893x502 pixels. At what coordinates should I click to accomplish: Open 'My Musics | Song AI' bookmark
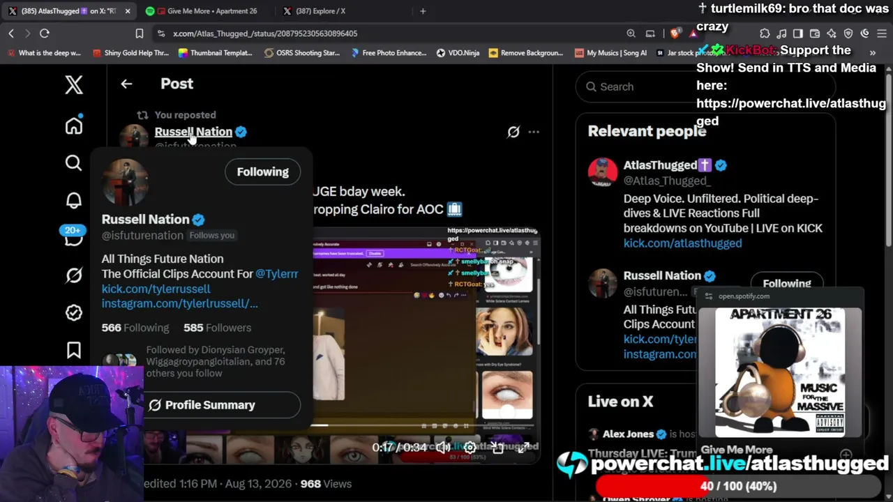point(610,53)
